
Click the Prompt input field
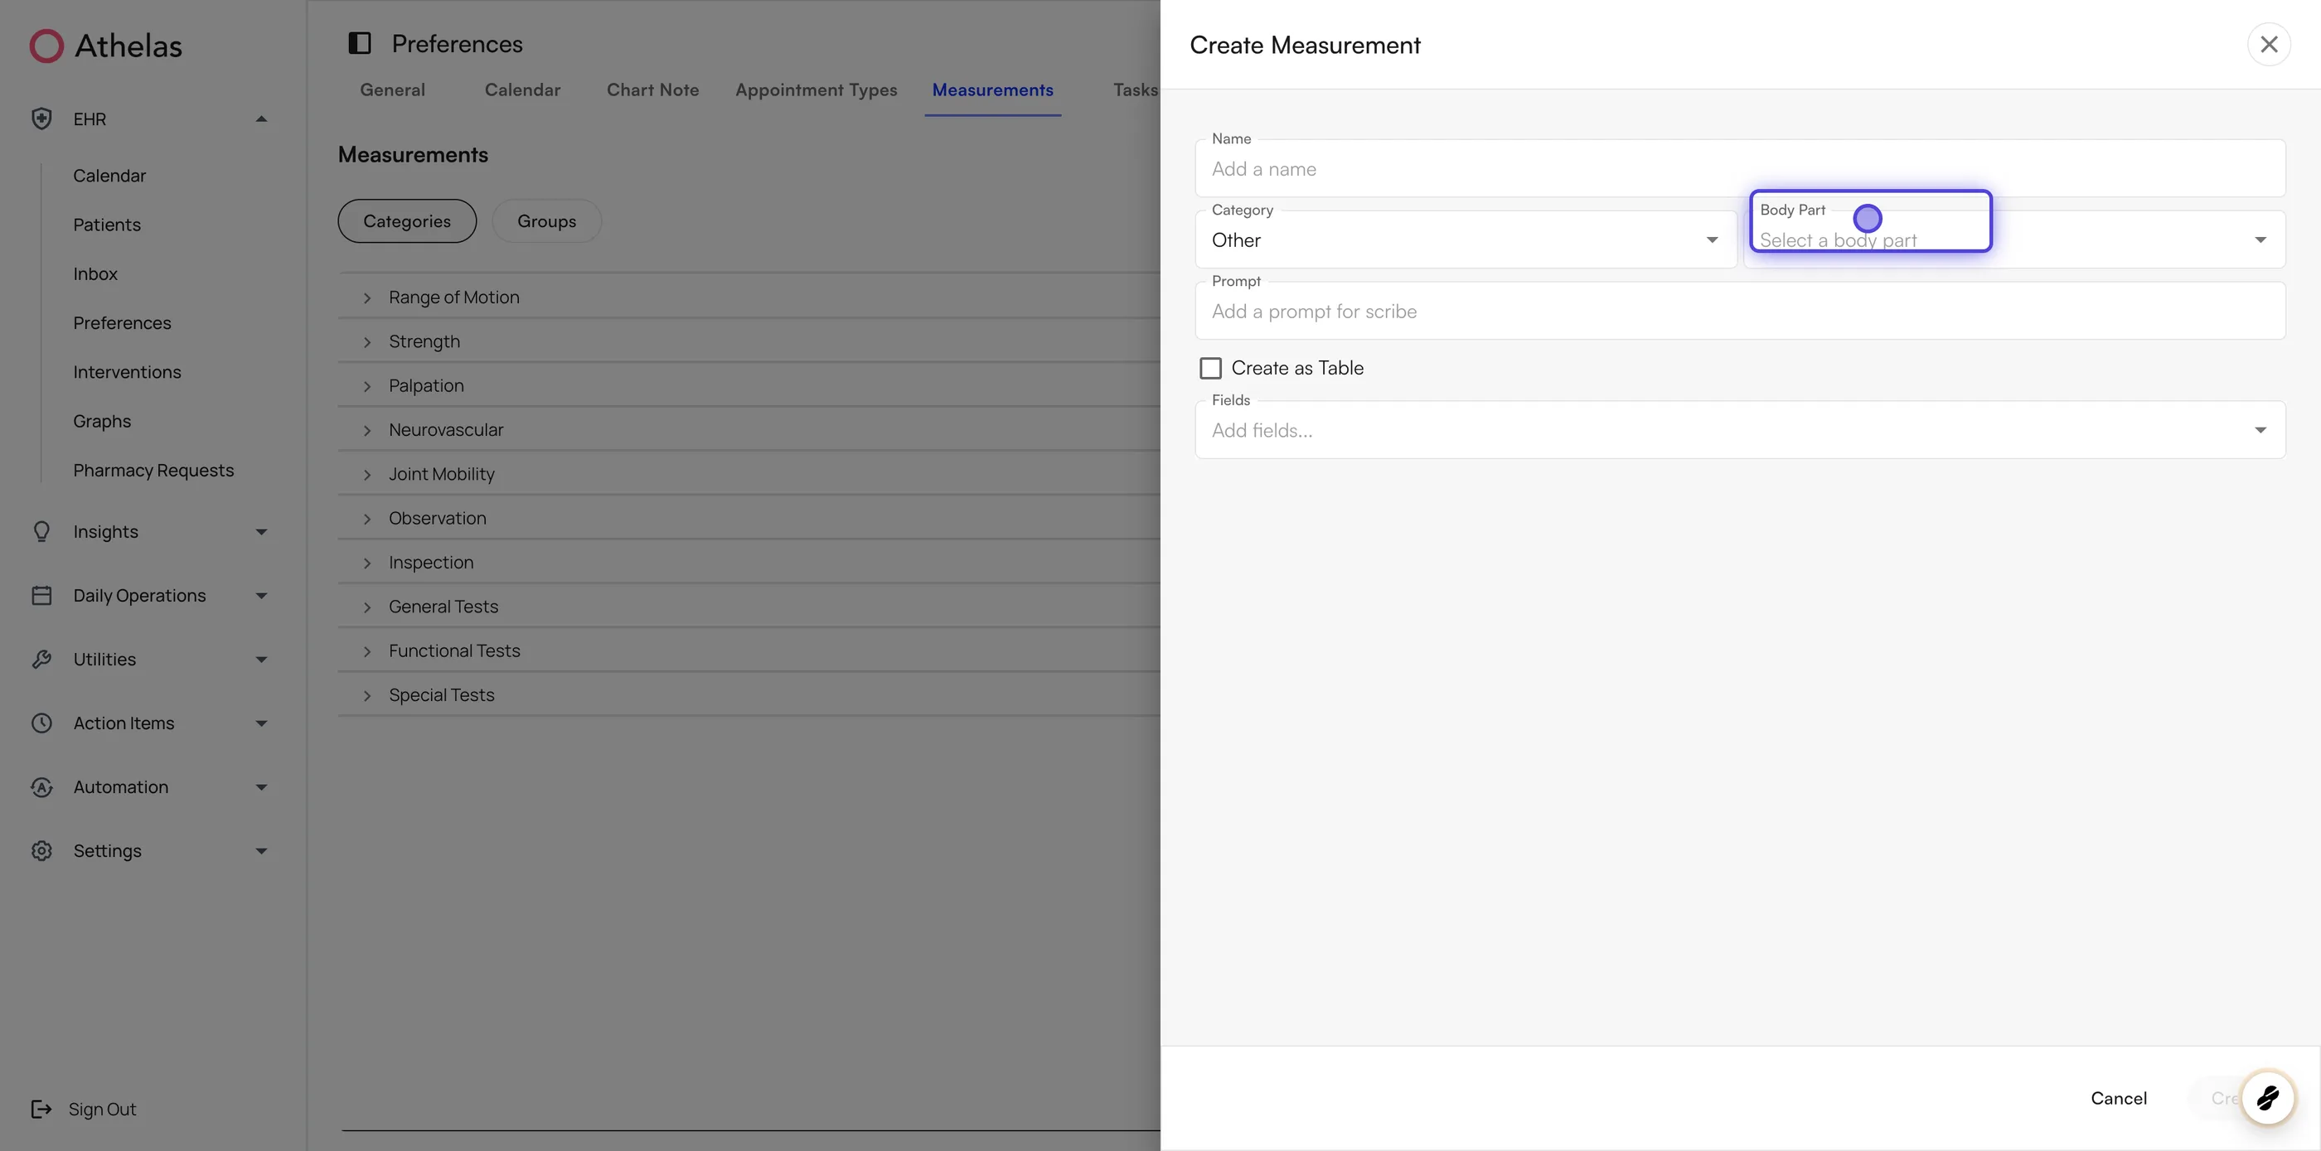tap(1740, 311)
